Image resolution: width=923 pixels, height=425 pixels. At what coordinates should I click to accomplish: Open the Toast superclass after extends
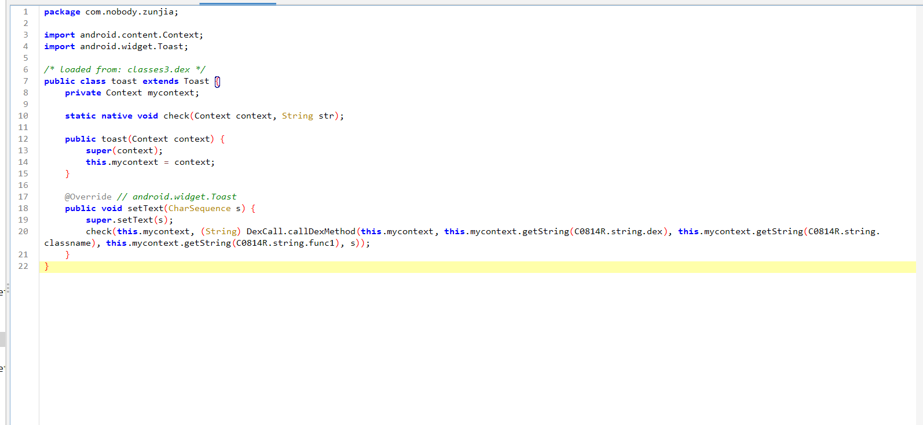click(196, 81)
